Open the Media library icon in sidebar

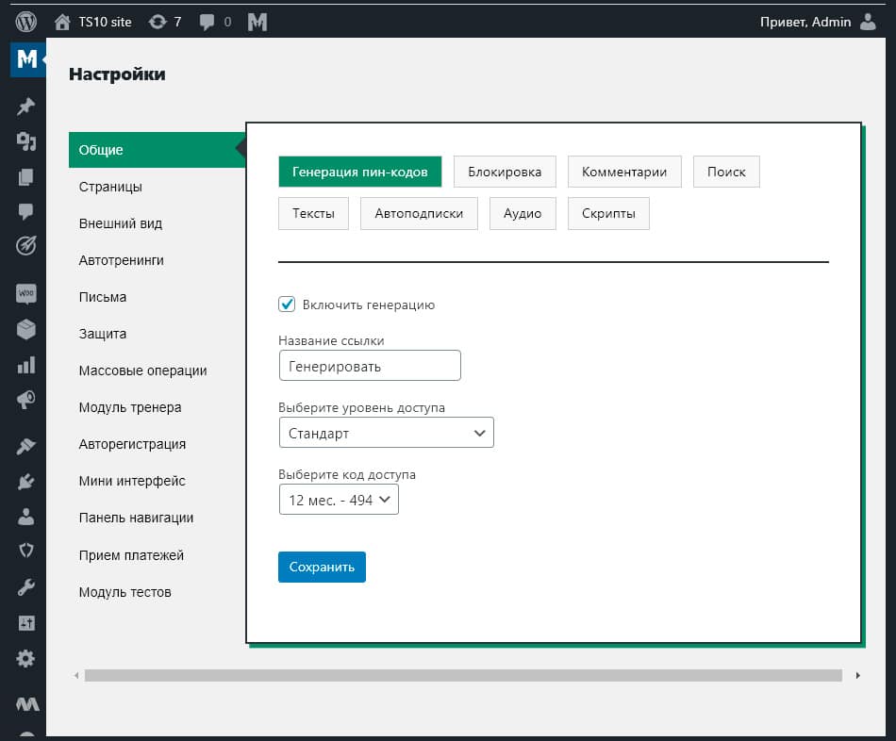point(26,141)
